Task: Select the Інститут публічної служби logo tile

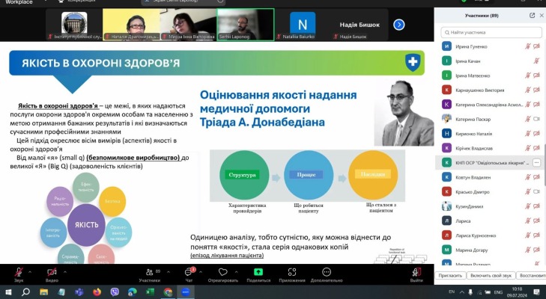Action: (x=74, y=25)
